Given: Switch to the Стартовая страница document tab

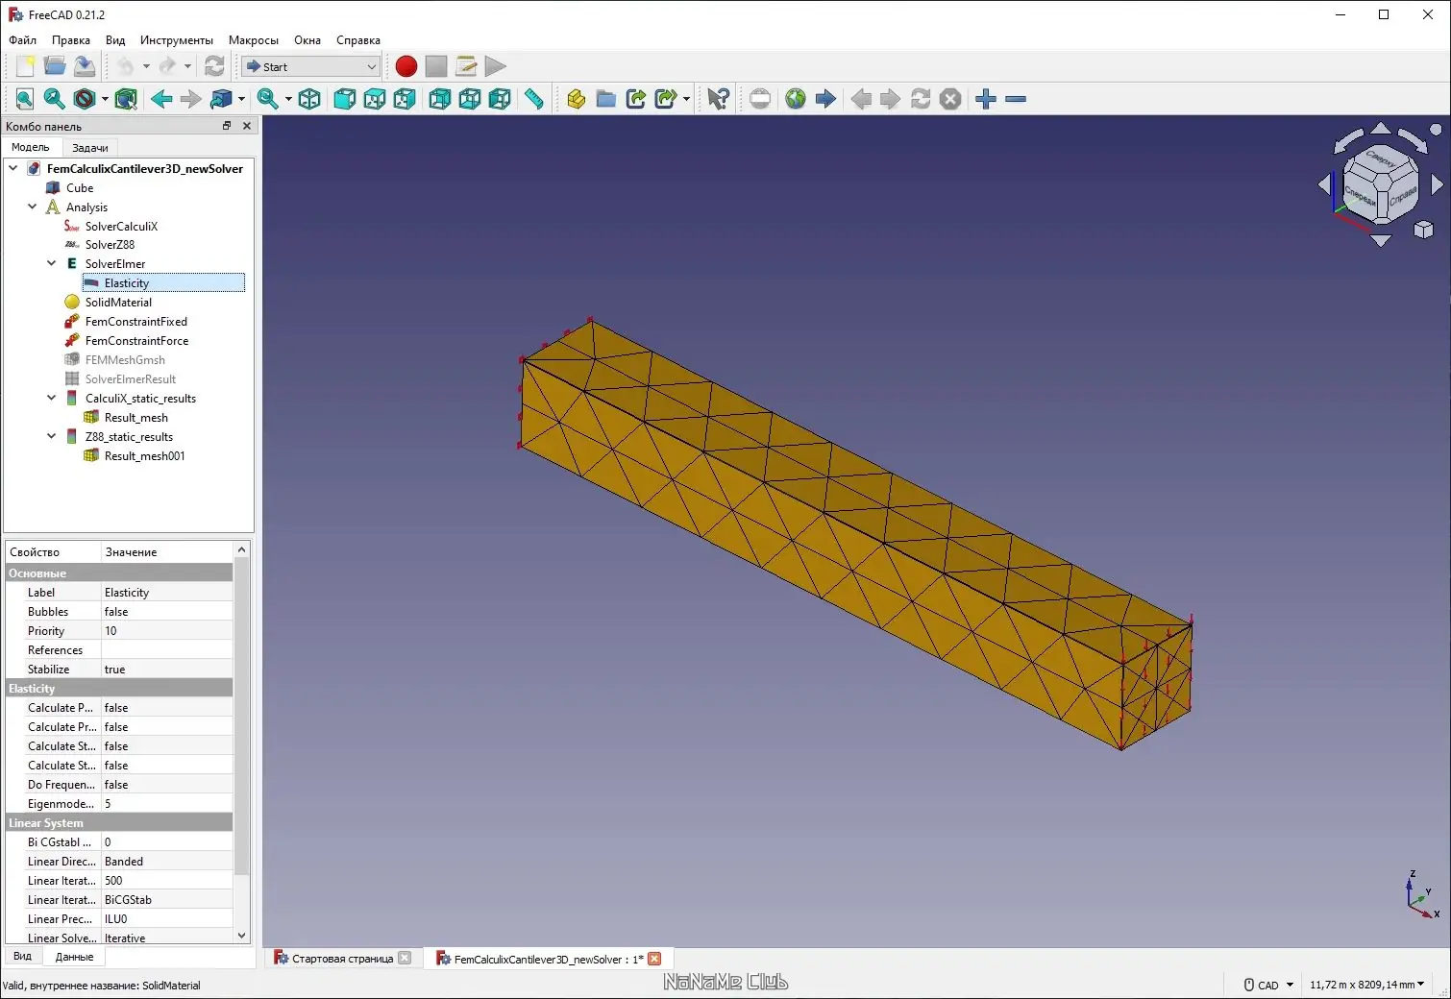Looking at the screenshot, I should [342, 959].
